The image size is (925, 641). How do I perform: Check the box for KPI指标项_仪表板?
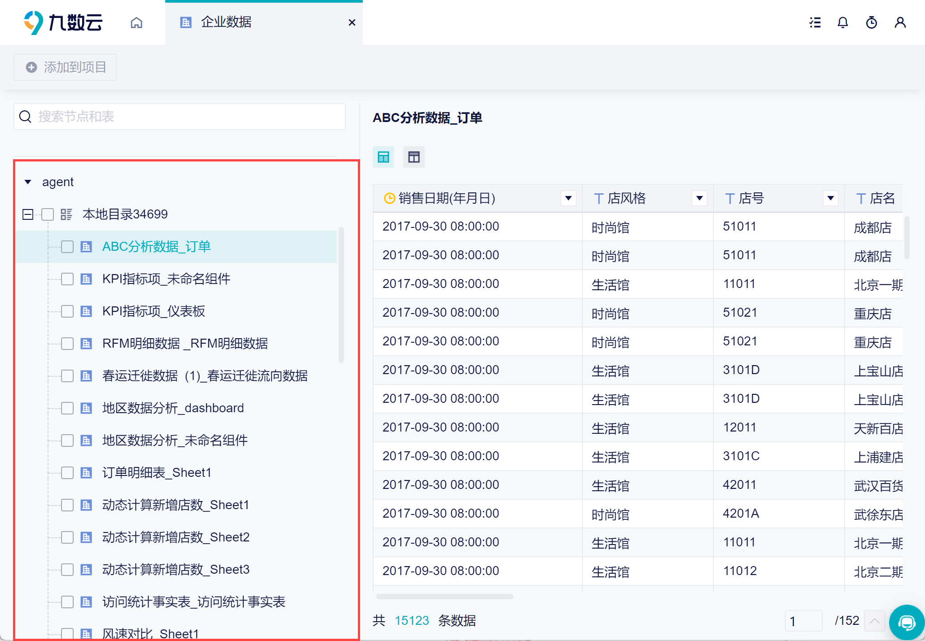click(x=67, y=311)
